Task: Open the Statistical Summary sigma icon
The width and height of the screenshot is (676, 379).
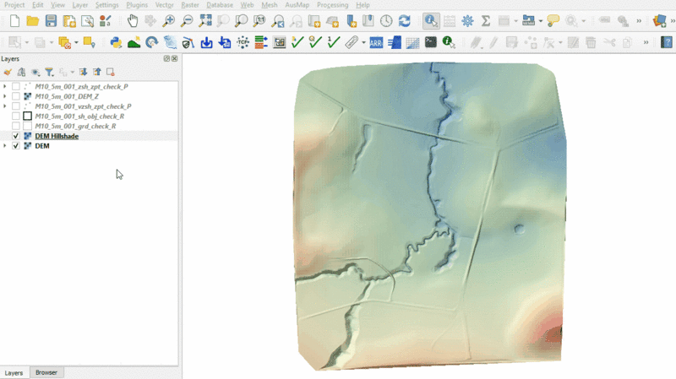Action: click(x=486, y=20)
